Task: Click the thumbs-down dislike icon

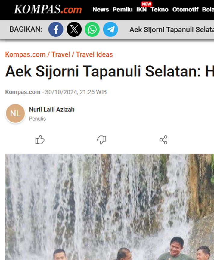Action: point(101,140)
